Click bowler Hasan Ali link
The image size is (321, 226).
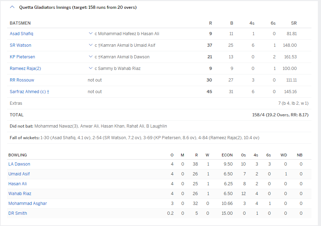[18, 184]
